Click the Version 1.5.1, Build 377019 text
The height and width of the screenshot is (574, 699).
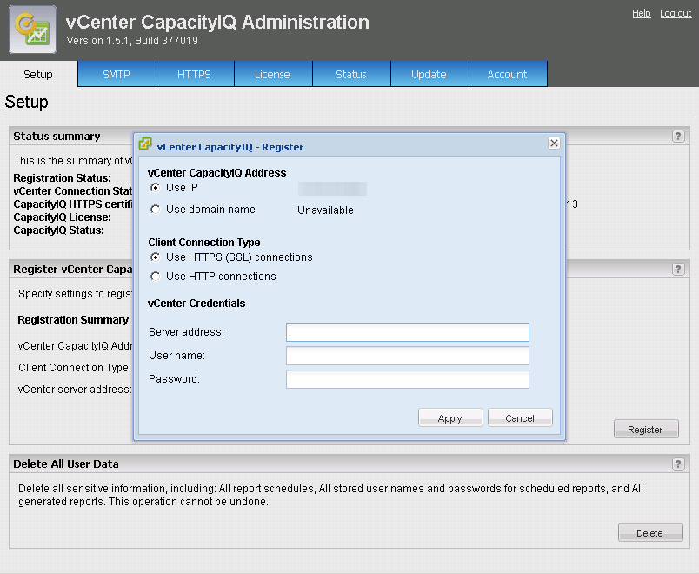coord(132,41)
